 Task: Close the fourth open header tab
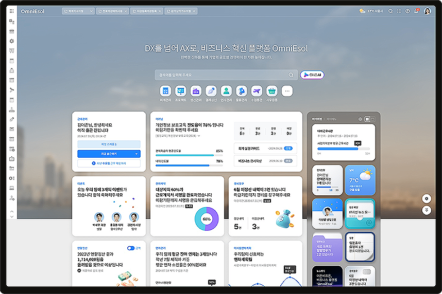pos(194,11)
